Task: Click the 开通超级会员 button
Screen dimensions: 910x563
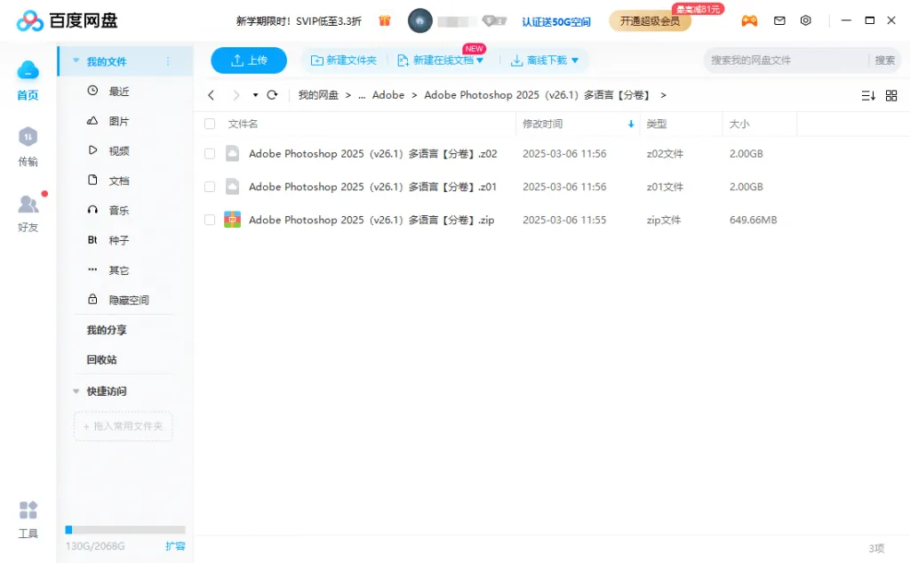Action: (650, 21)
